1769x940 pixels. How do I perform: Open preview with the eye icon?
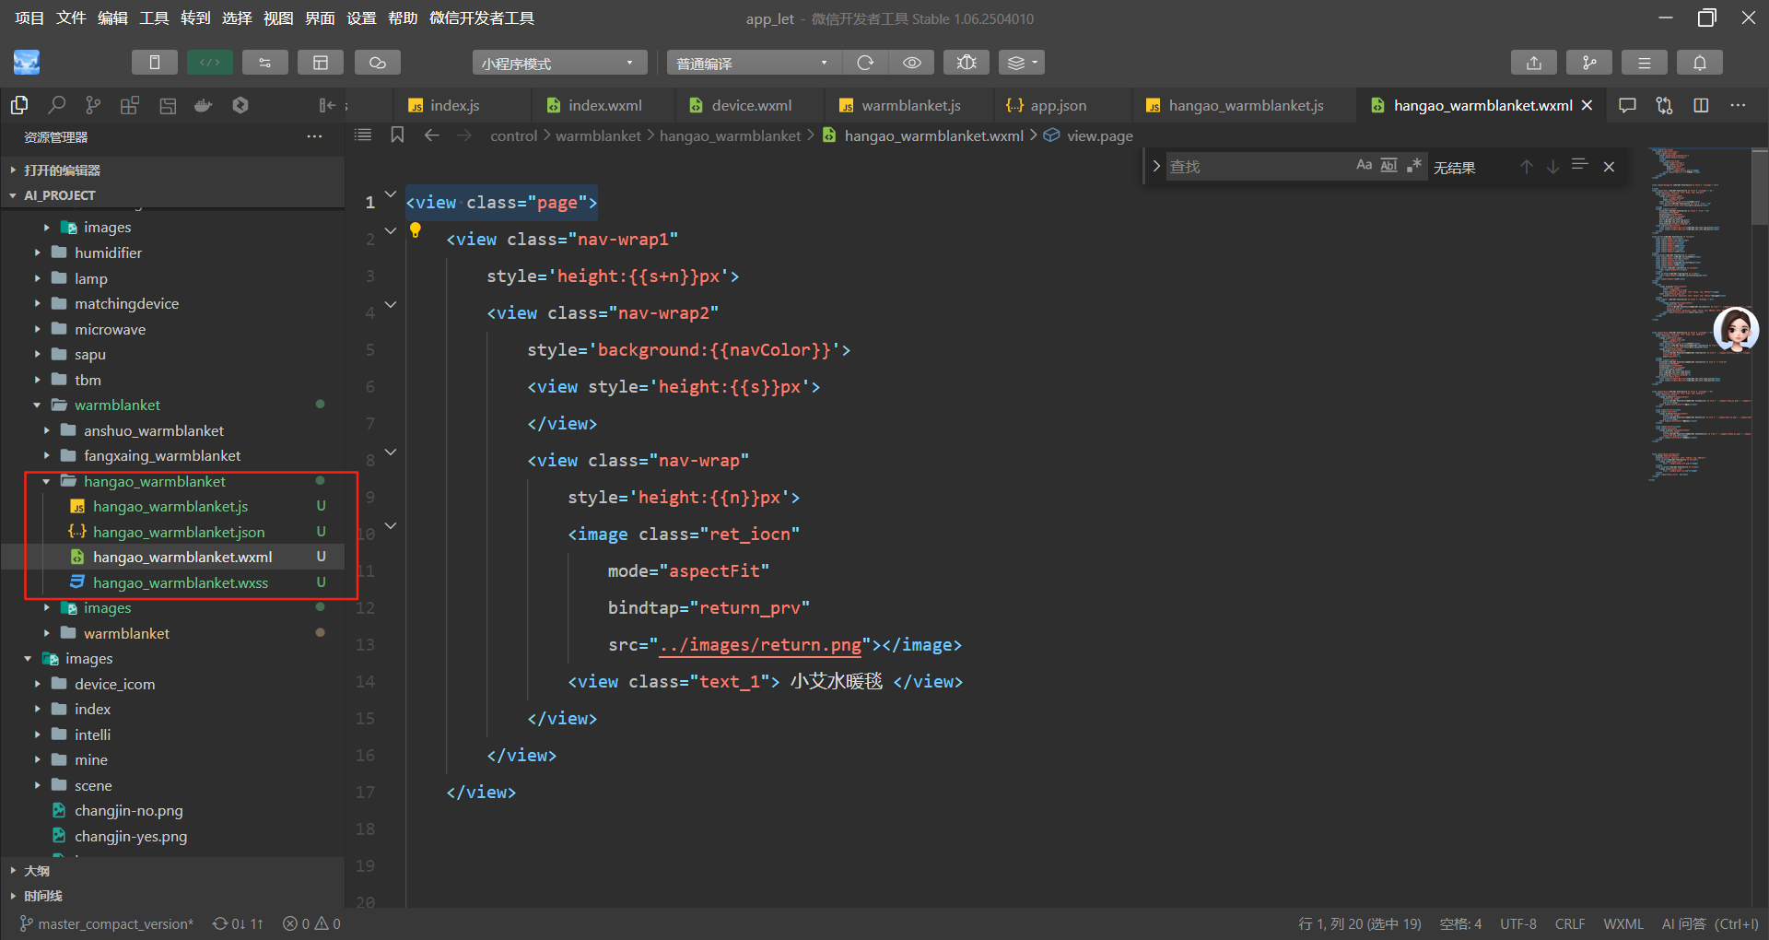pos(911,63)
